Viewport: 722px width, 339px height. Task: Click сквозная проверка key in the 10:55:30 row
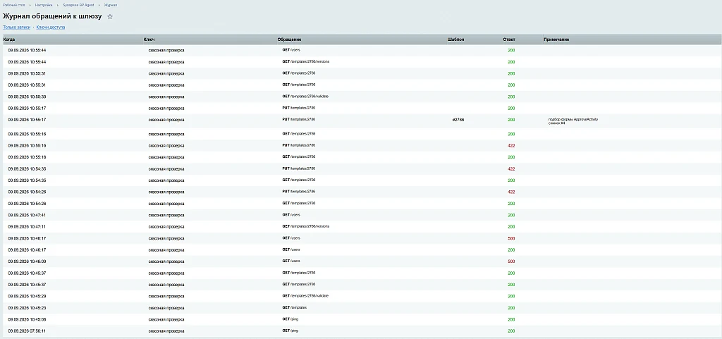pos(166,97)
